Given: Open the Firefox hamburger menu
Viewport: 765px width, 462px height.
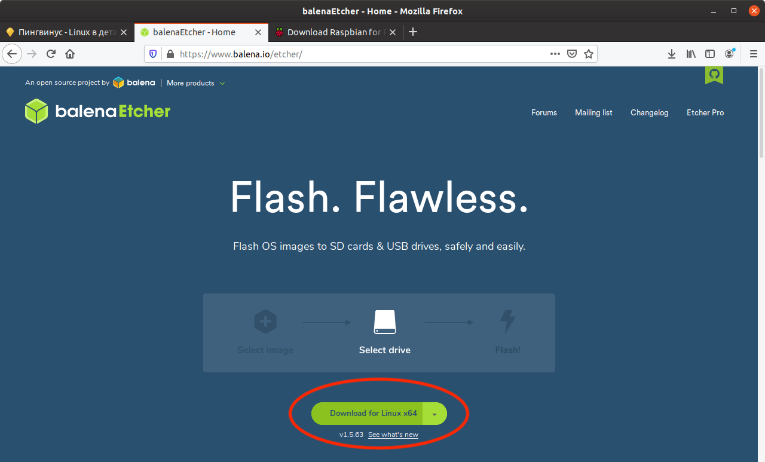Looking at the screenshot, I should [x=753, y=54].
